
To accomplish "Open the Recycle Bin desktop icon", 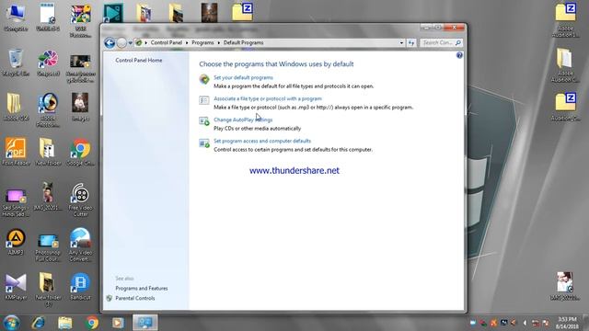I will [x=16, y=63].
